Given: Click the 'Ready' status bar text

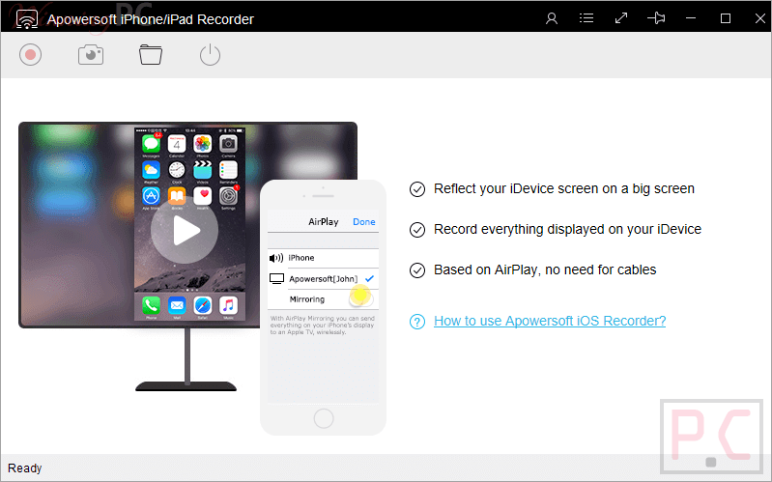Looking at the screenshot, I should coord(24,468).
